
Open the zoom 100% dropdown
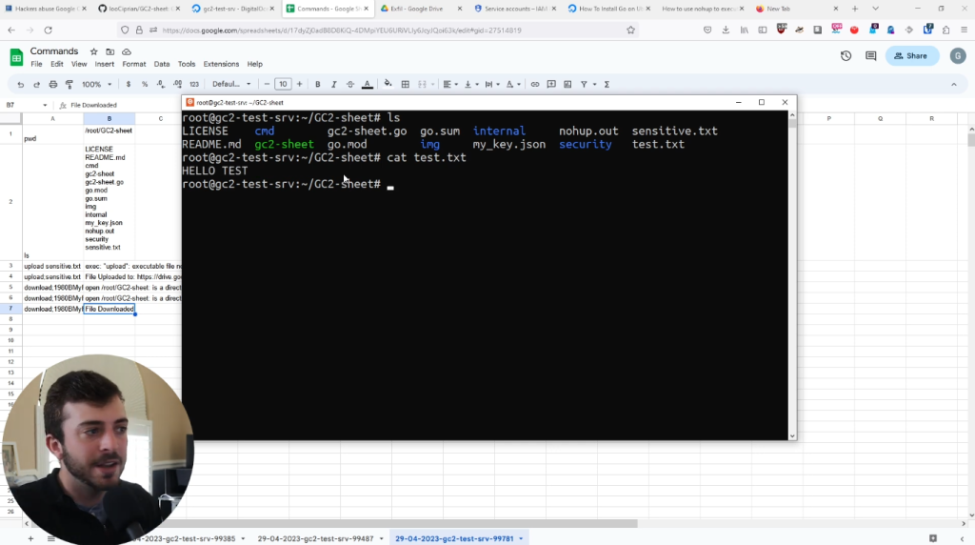click(96, 84)
